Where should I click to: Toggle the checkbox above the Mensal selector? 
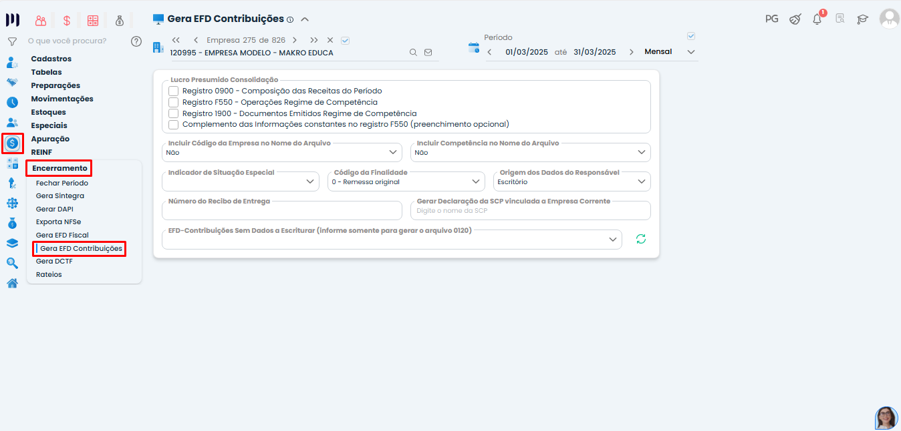point(691,36)
